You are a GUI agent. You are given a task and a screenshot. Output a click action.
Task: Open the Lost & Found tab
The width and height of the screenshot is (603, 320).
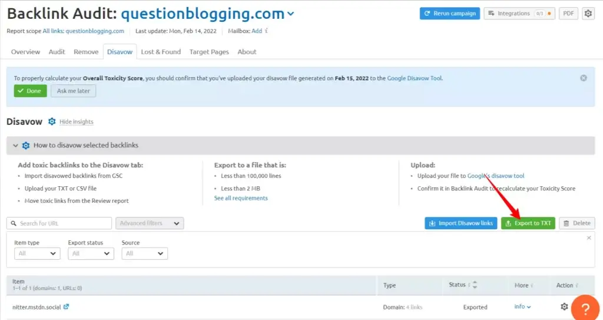point(161,52)
